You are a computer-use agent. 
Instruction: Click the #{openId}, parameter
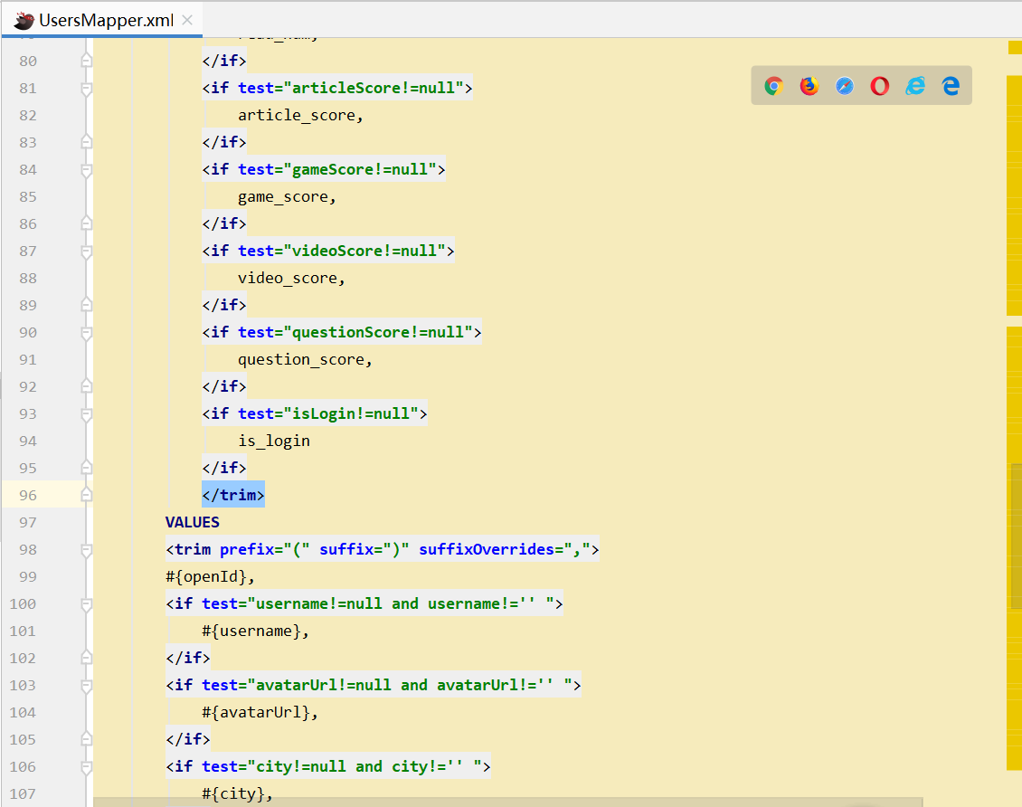pos(210,577)
